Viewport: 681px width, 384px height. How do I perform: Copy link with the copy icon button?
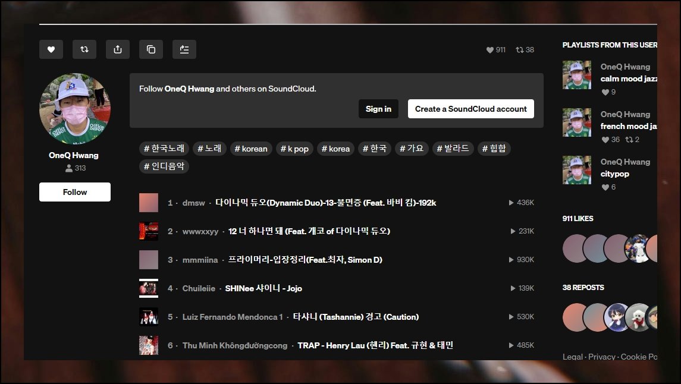coord(151,49)
